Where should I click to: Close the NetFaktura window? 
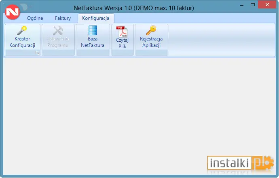click(x=267, y=5)
